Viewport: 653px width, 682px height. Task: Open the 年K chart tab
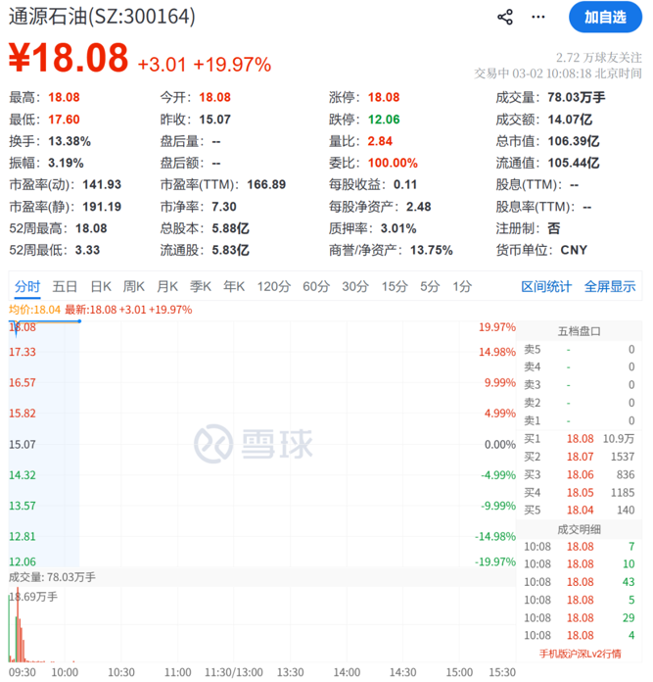[233, 286]
